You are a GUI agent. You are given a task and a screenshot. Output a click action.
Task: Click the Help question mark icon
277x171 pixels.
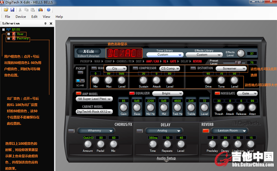(48, 9)
